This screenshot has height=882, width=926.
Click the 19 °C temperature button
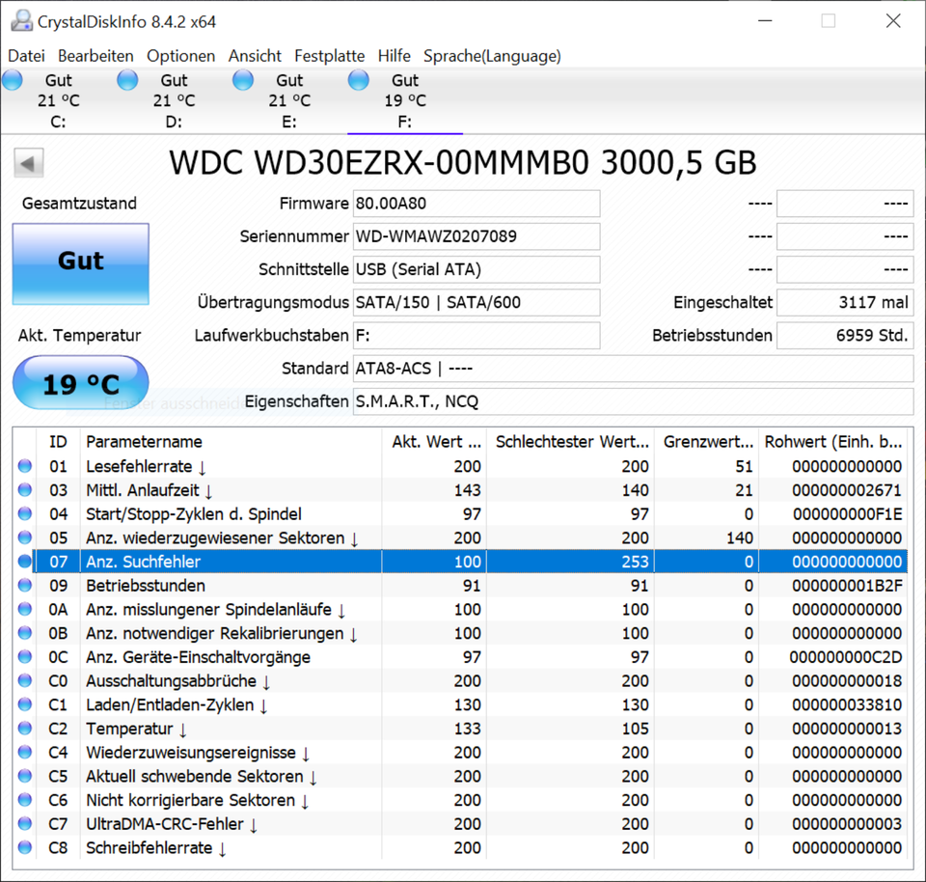pyautogui.click(x=80, y=383)
